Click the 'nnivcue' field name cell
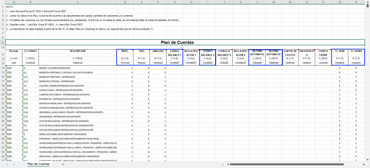Screen dimensions: 370x168 tap(125, 63)
